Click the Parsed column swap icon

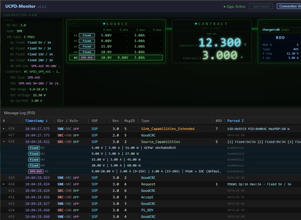coord(243,121)
